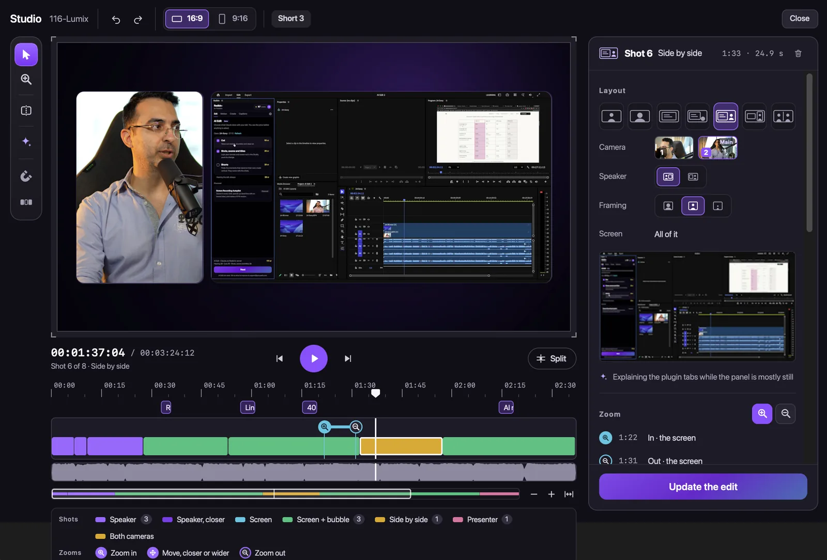827x560 pixels.
Task: Select camera 2 Main thumbnail
Action: (717, 148)
